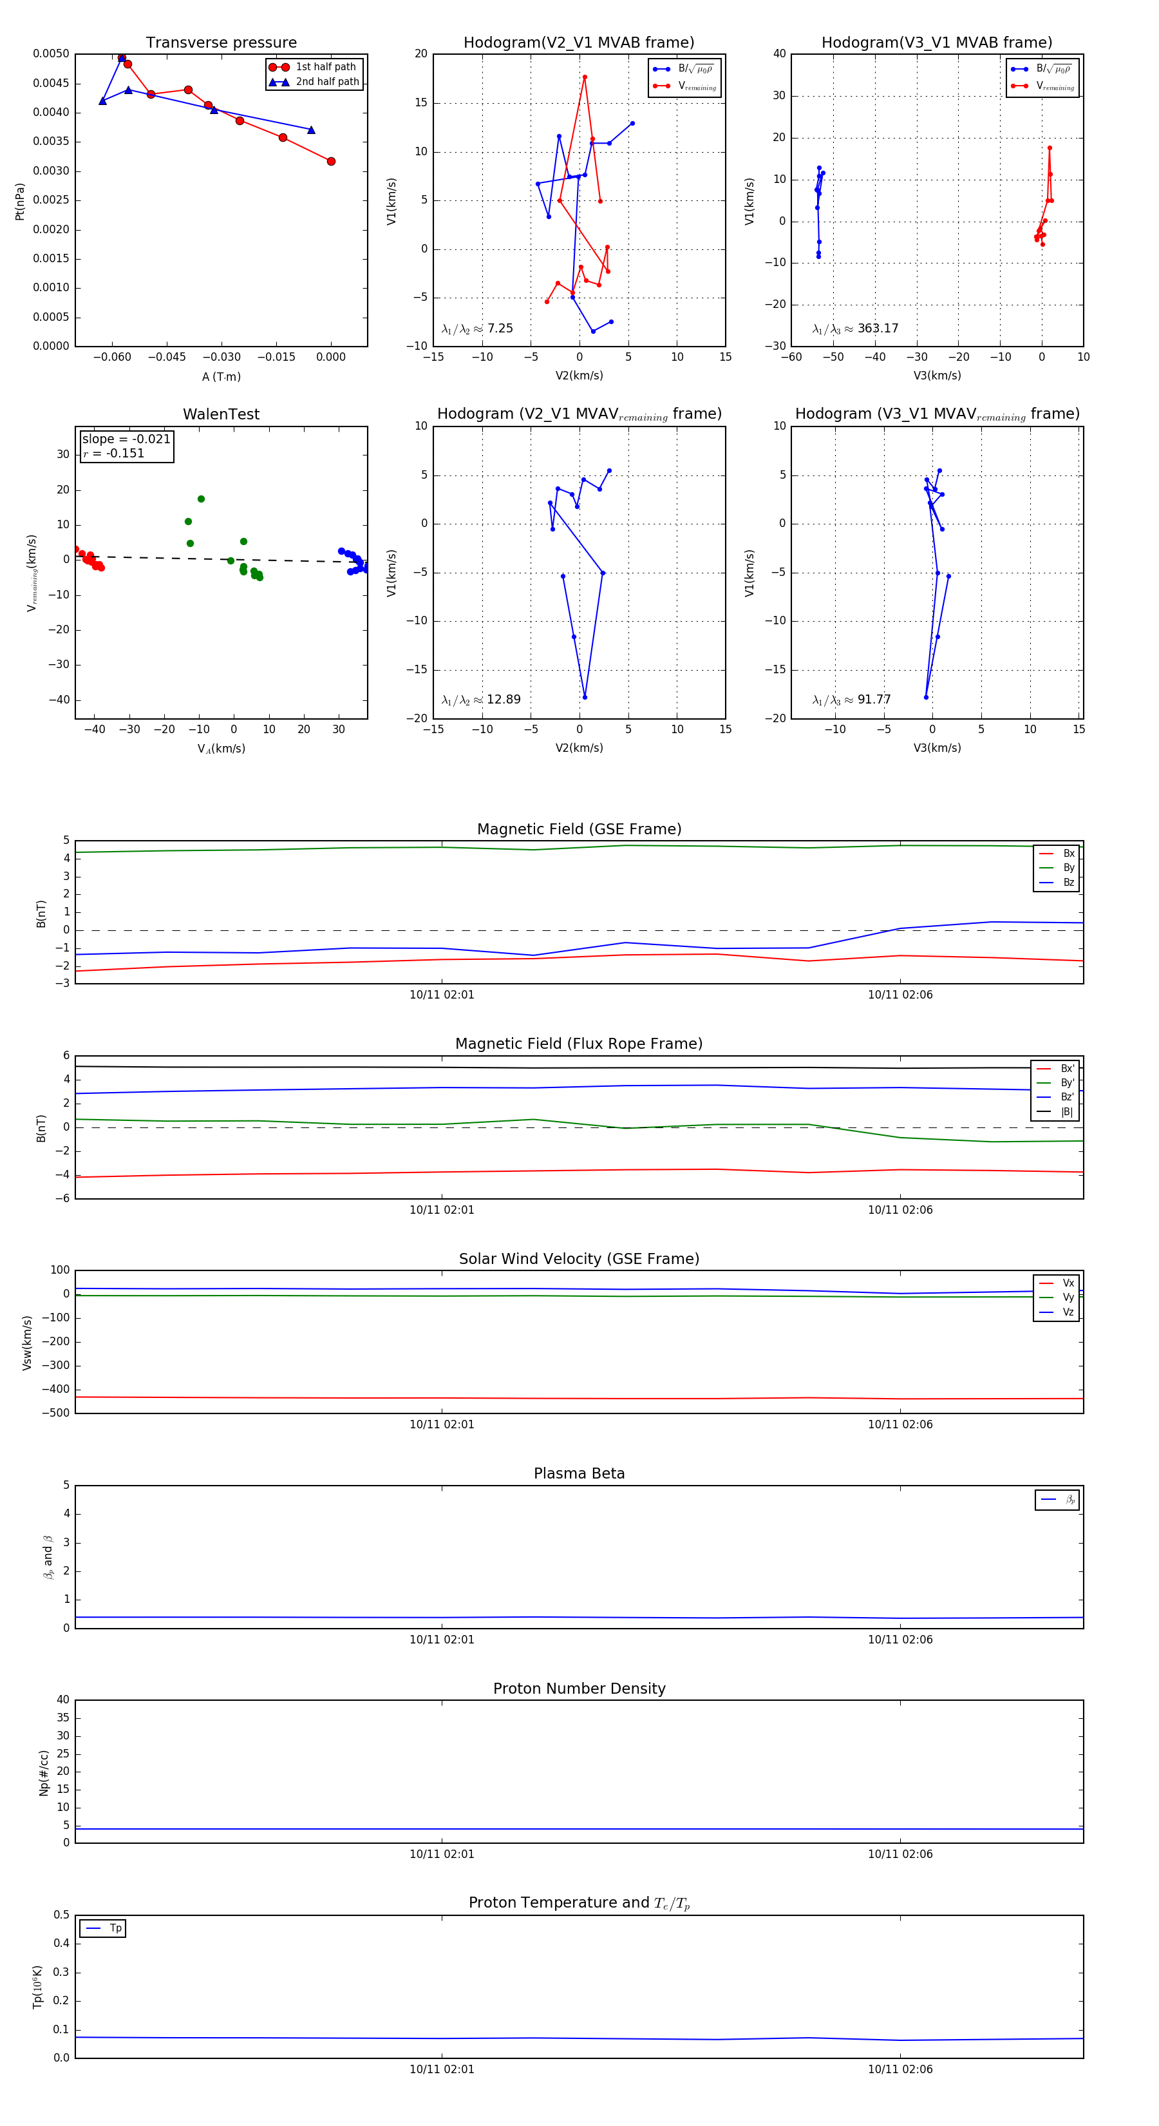Screen dimensions: 1159x2126
Task: Select the "Bz'" legend entry
Action: 1056,1098
